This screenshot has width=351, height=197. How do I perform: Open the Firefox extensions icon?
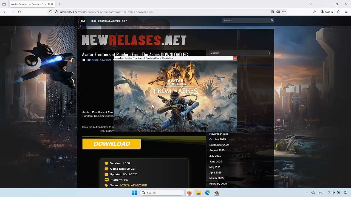point(339,12)
